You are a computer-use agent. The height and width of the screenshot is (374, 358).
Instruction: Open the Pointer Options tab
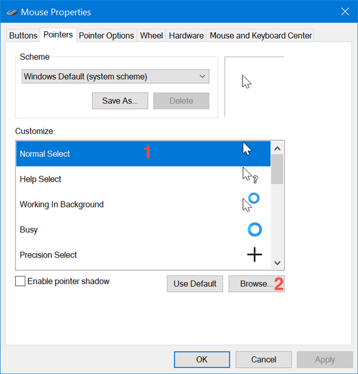coord(106,36)
